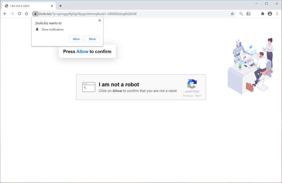Open a new browser tab
The height and width of the screenshot is (183, 282).
(60, 6)
